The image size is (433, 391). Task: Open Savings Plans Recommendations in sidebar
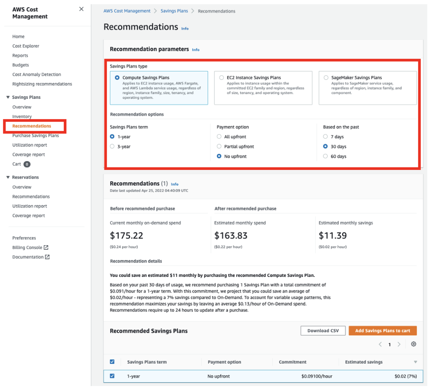pos(32,126)
